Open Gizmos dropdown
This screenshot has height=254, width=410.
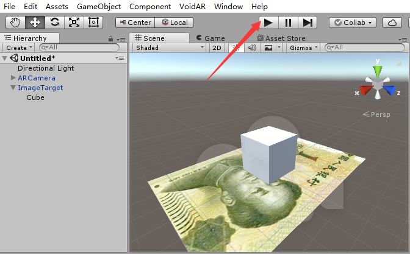coord(303,48)
